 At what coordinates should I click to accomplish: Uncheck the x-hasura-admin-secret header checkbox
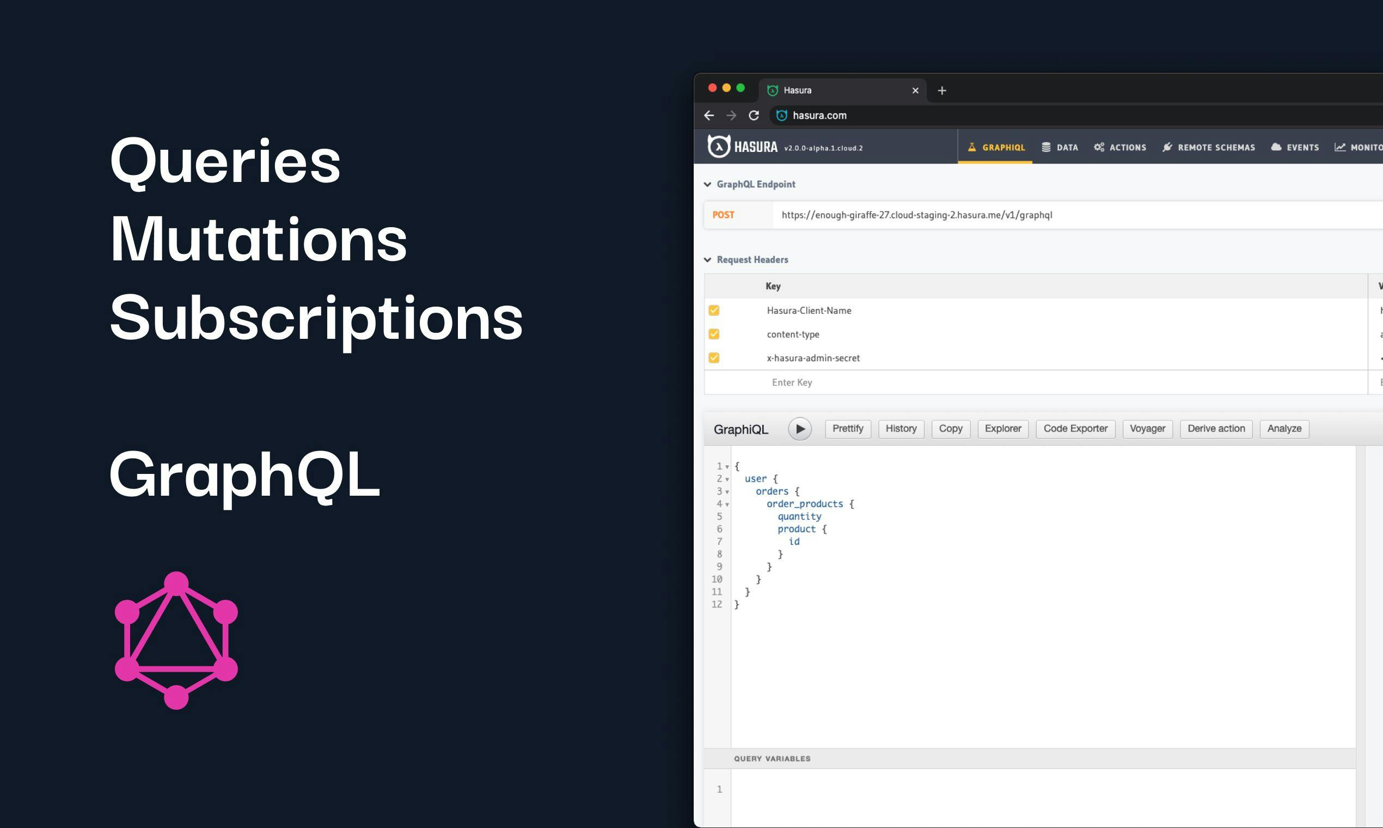pos(714,358)
